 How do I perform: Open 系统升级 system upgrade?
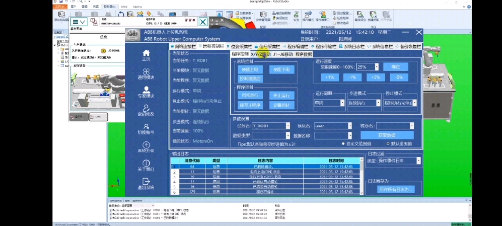(x=146, y=147)
